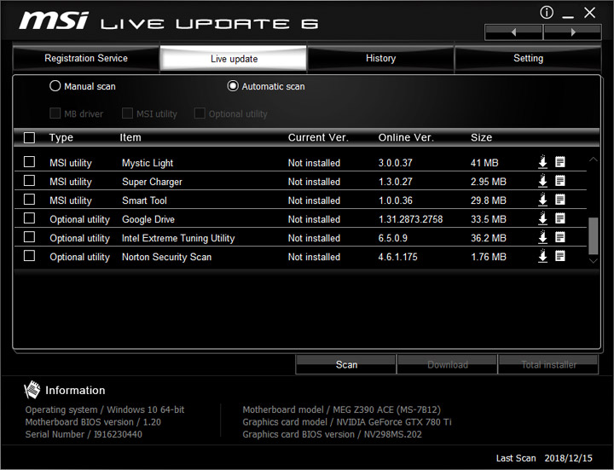The height and width of the screenshot is (470, 614).
Task: Click the Item column header
Action: tap(130, 137)
